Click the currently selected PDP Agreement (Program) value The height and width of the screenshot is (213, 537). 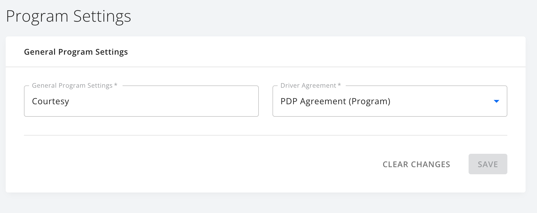335,101
